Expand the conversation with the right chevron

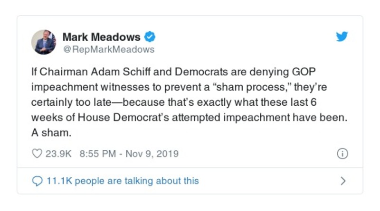(x=343, y=181)
